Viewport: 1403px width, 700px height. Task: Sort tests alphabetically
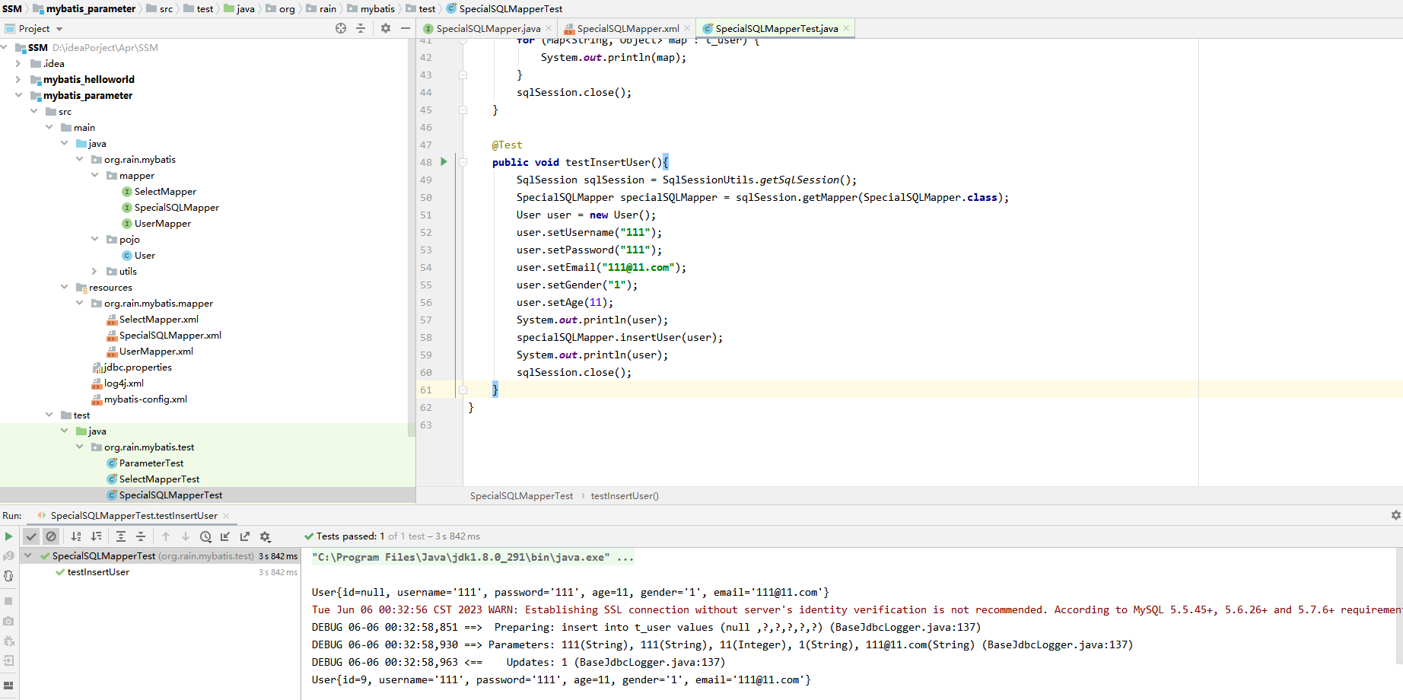coord(76,536)
